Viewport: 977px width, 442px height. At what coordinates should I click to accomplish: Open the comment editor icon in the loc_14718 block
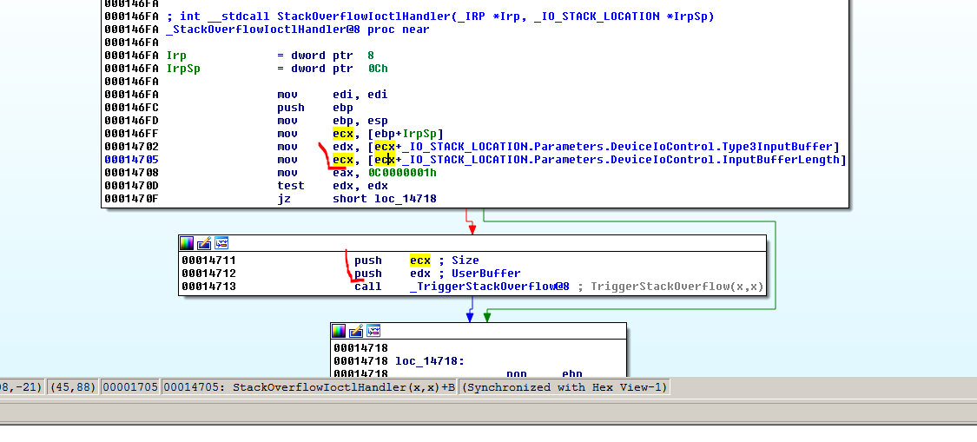(x=356, y=331)
